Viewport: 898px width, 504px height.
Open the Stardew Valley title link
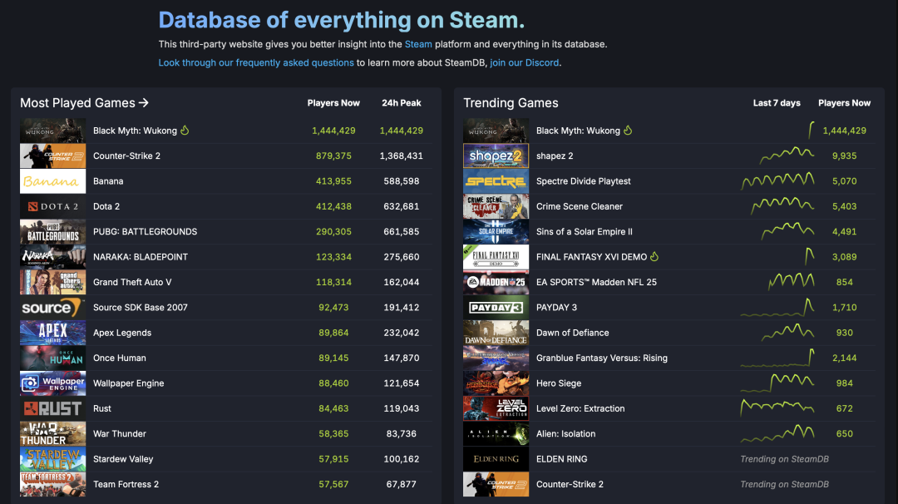click(123, 459)
